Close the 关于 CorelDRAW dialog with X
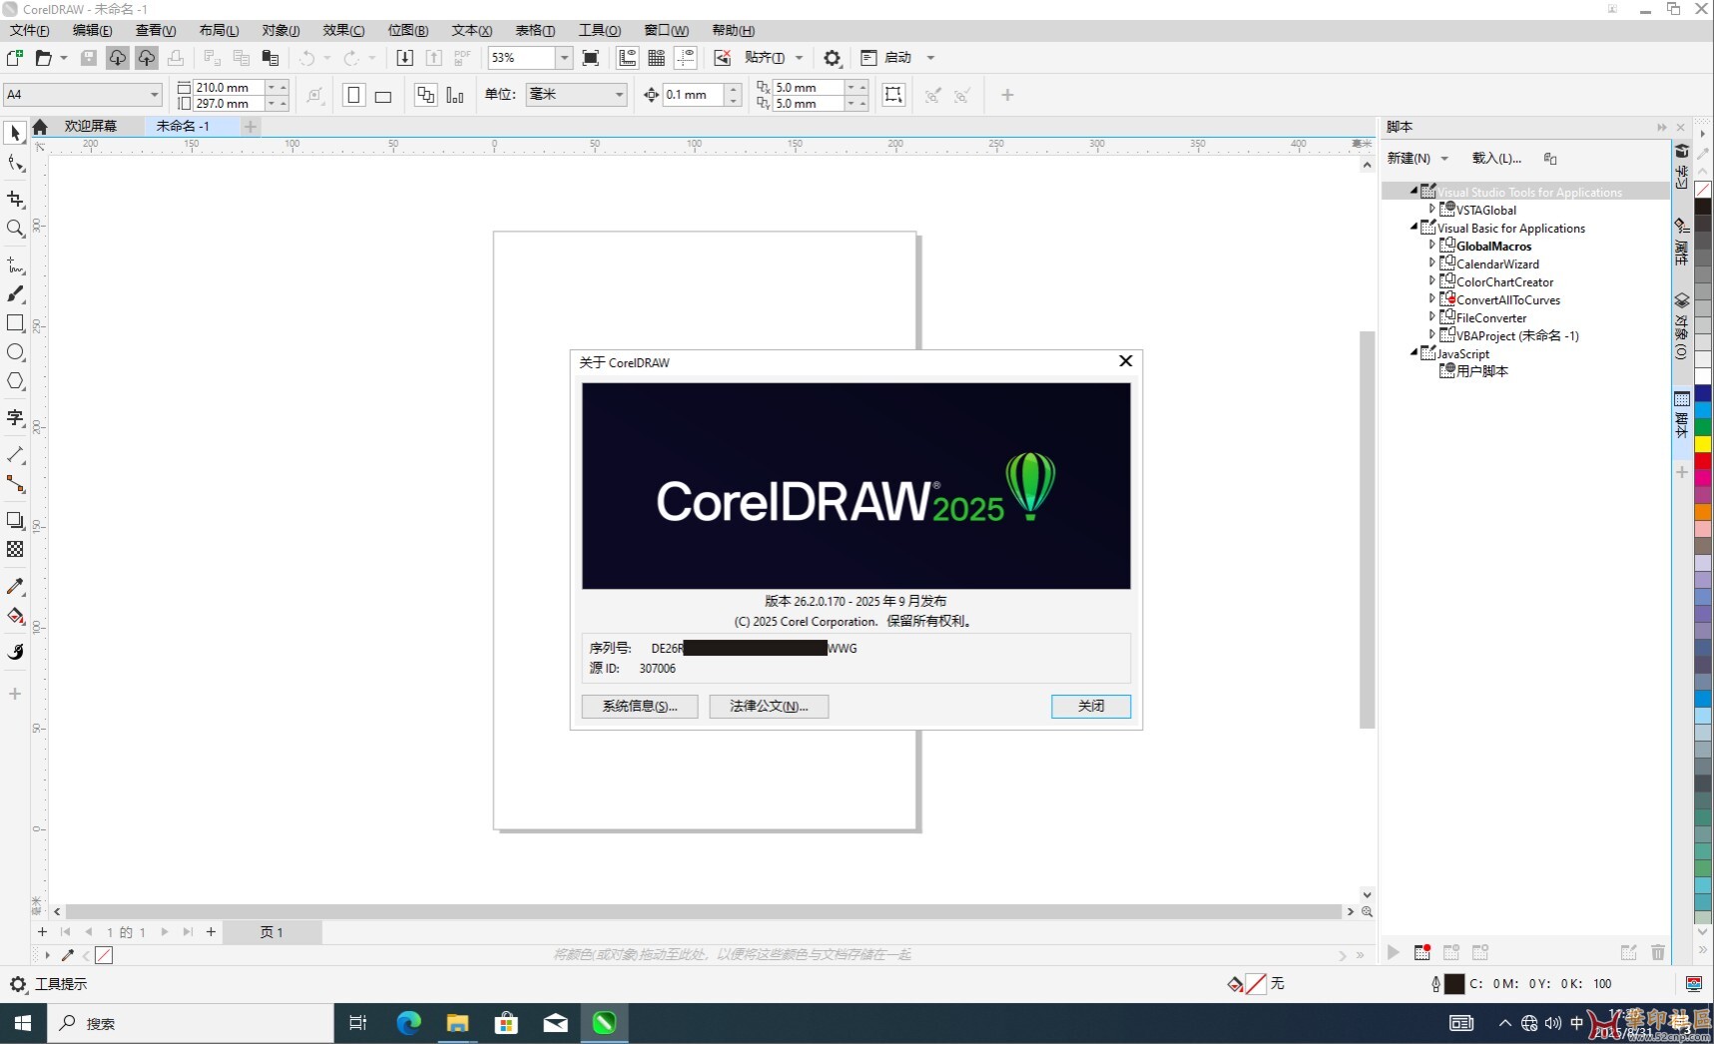 pos(1125,361)
